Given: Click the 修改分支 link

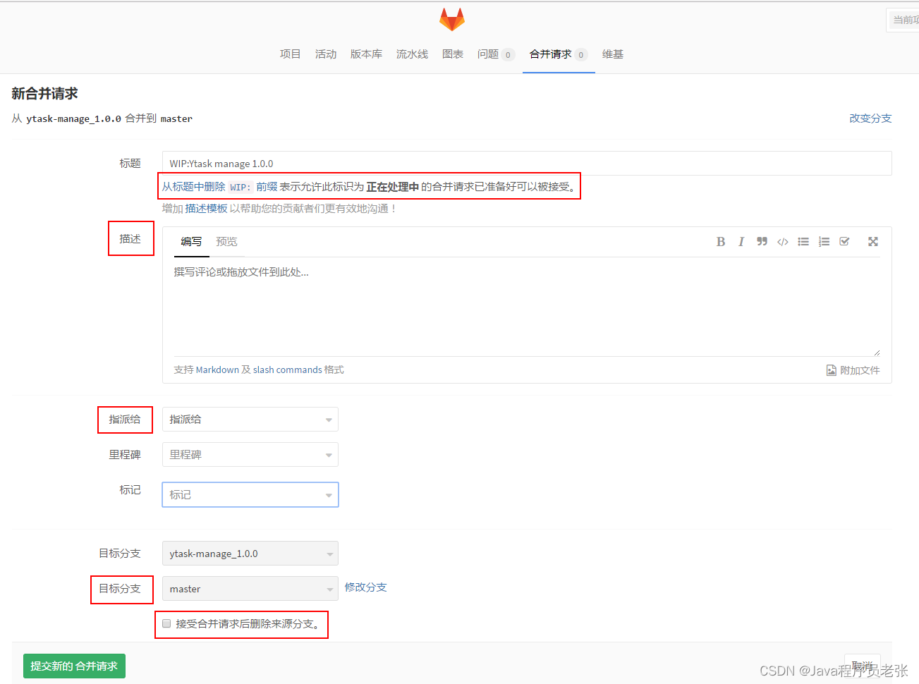Looking at the screenshot, I should click(365, 587).
